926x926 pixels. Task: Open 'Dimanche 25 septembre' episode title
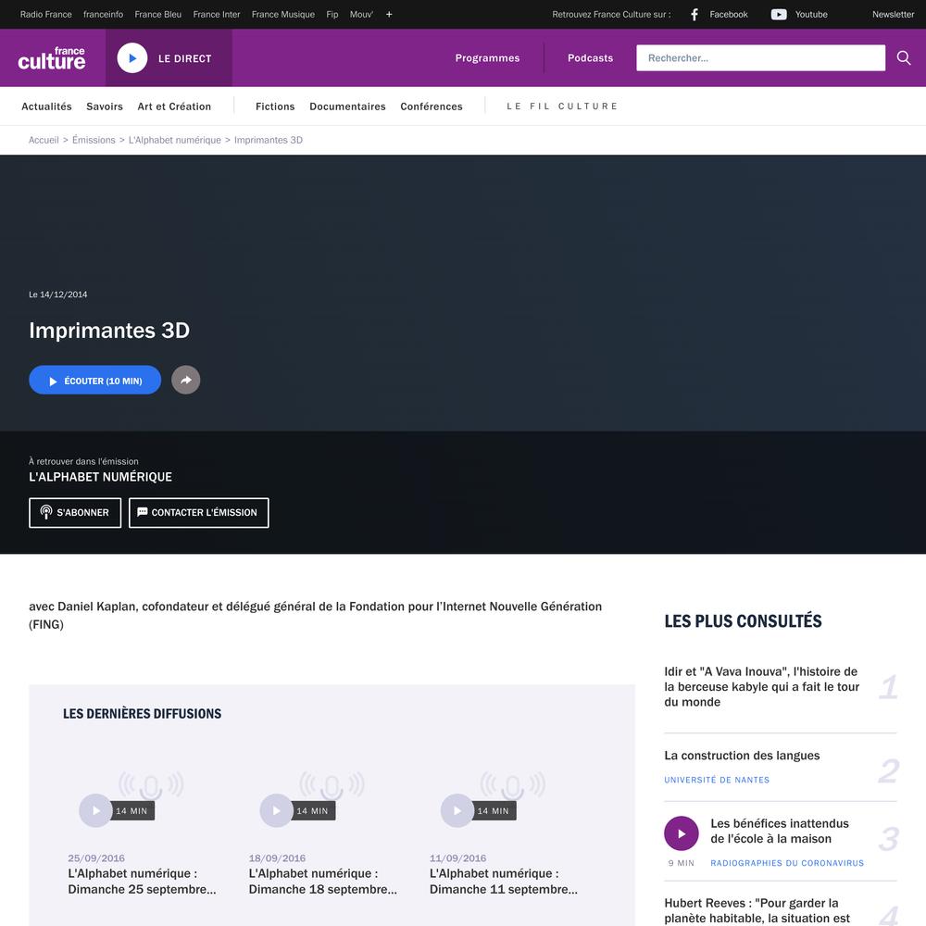coord(142,882)
